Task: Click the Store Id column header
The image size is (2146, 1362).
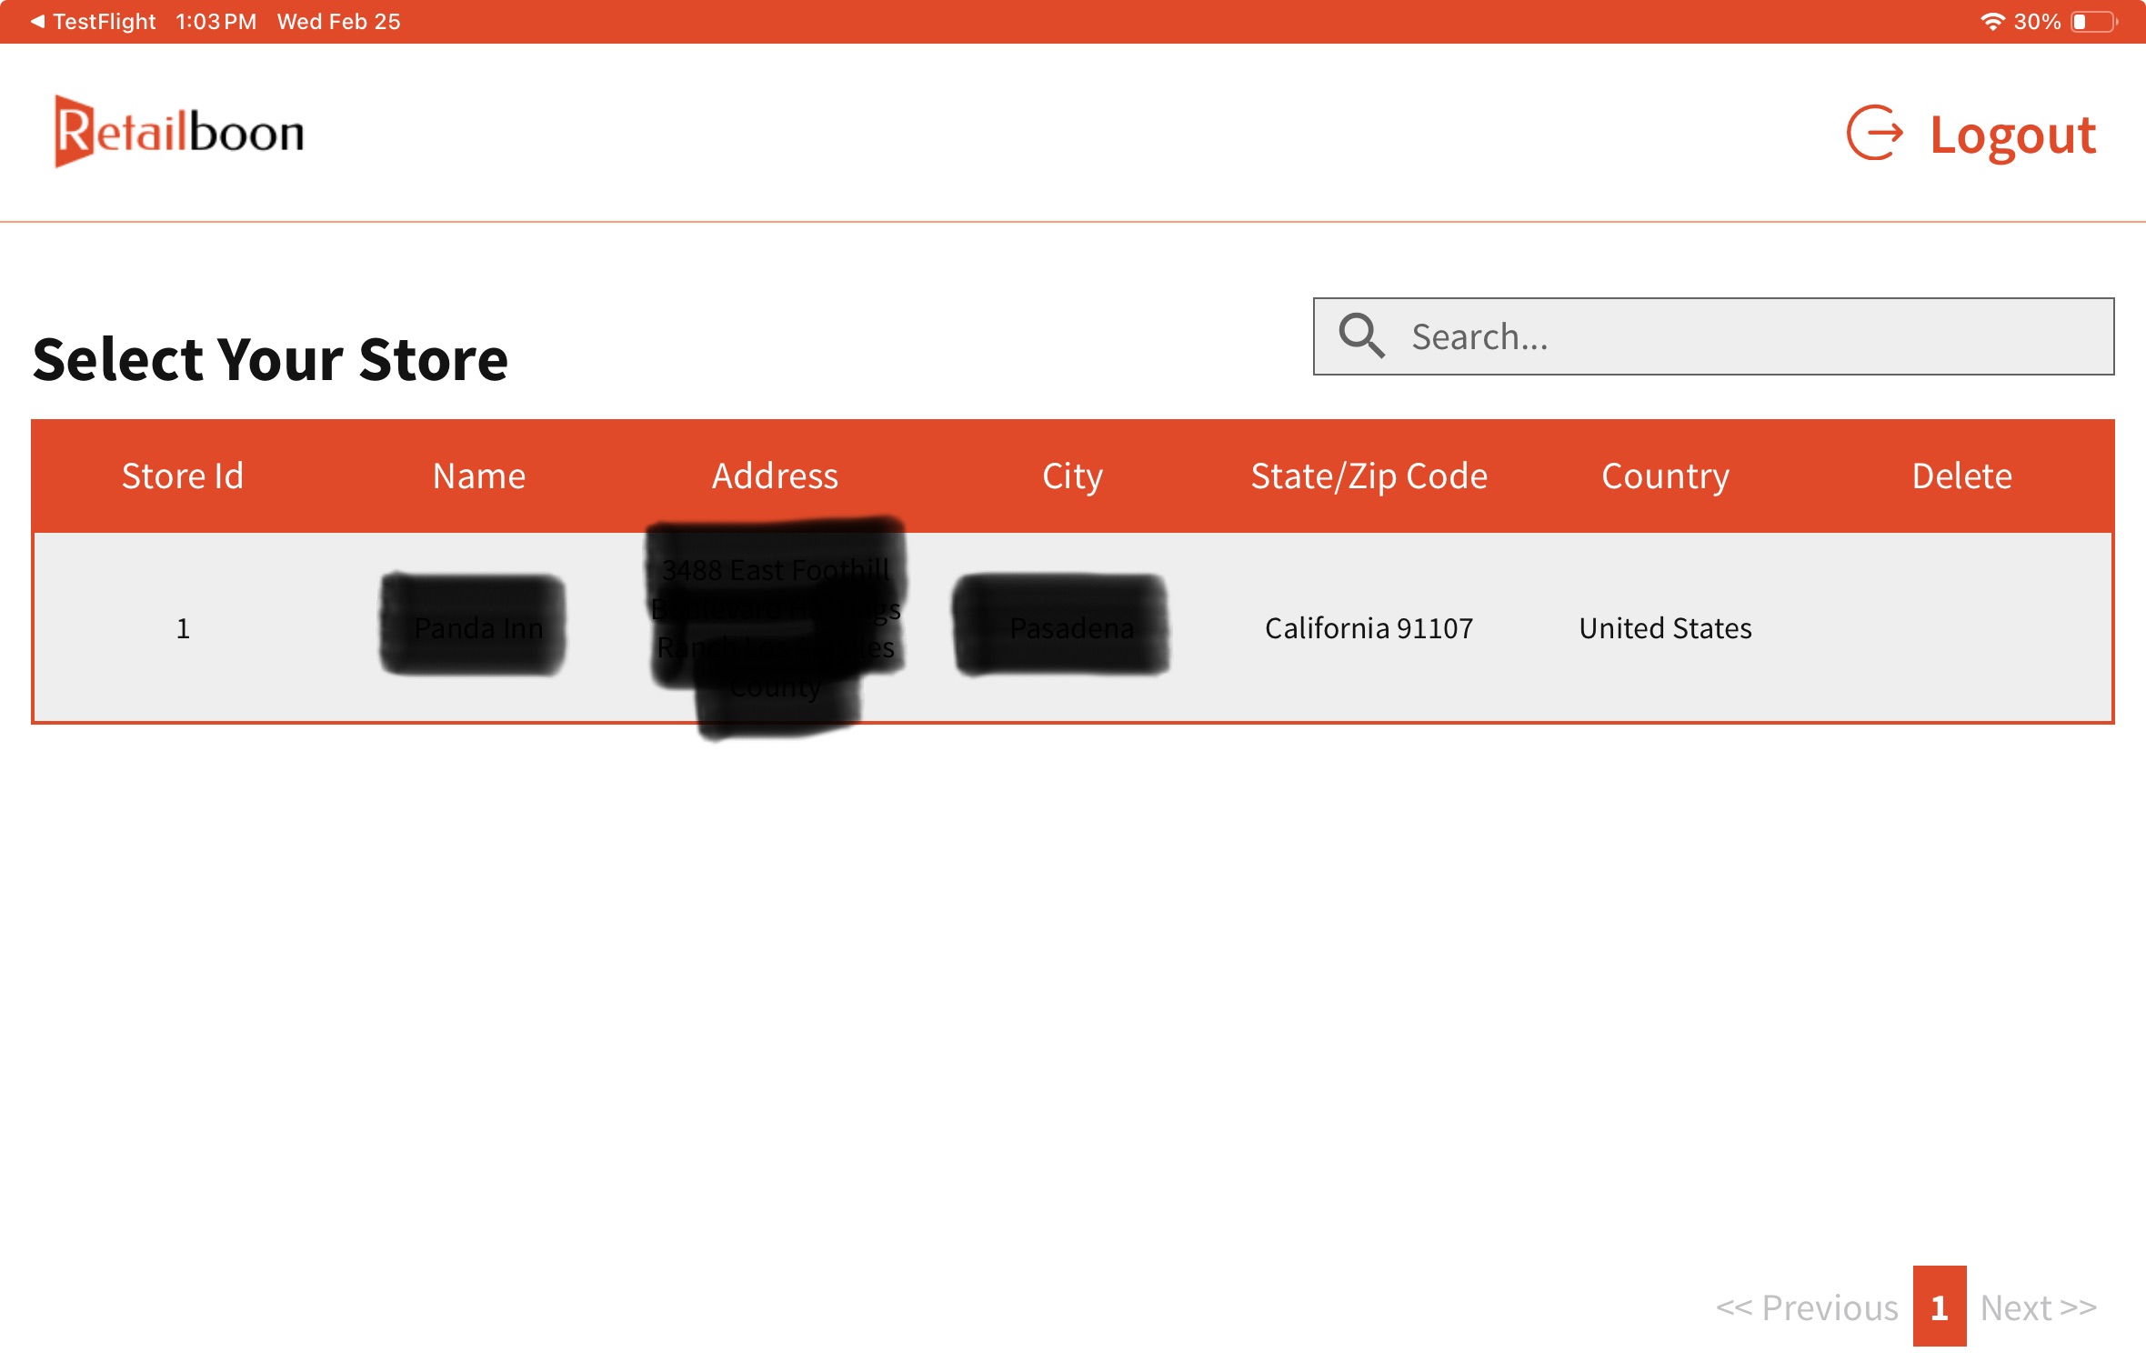Action: point(183,476)
